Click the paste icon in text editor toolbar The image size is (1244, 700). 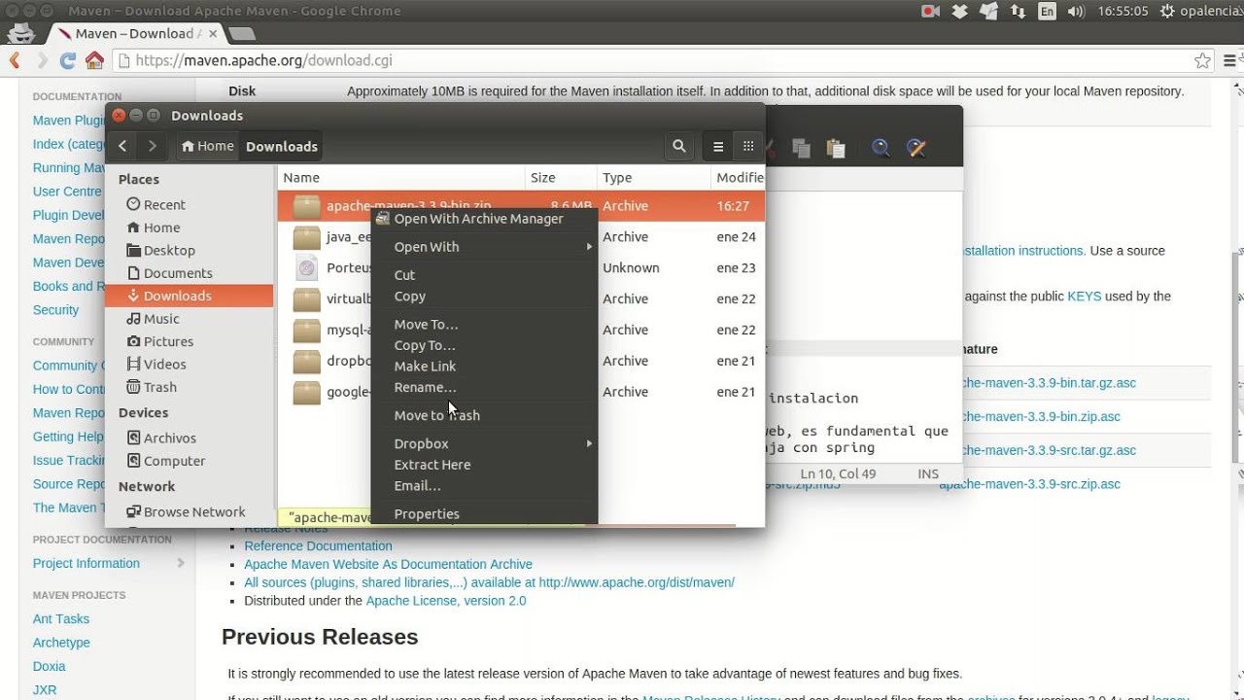[836, 148]
